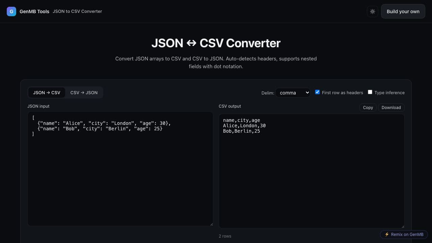The width and height of the screenshot is (432, 243).
Task: Open the Delim comma dropdown
Action: coord(293,93)
